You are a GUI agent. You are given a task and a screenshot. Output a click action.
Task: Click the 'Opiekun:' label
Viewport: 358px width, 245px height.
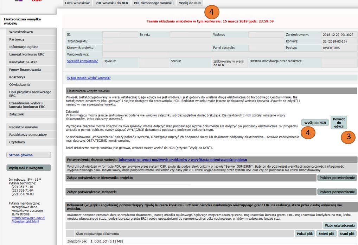(x=110, y=61)
